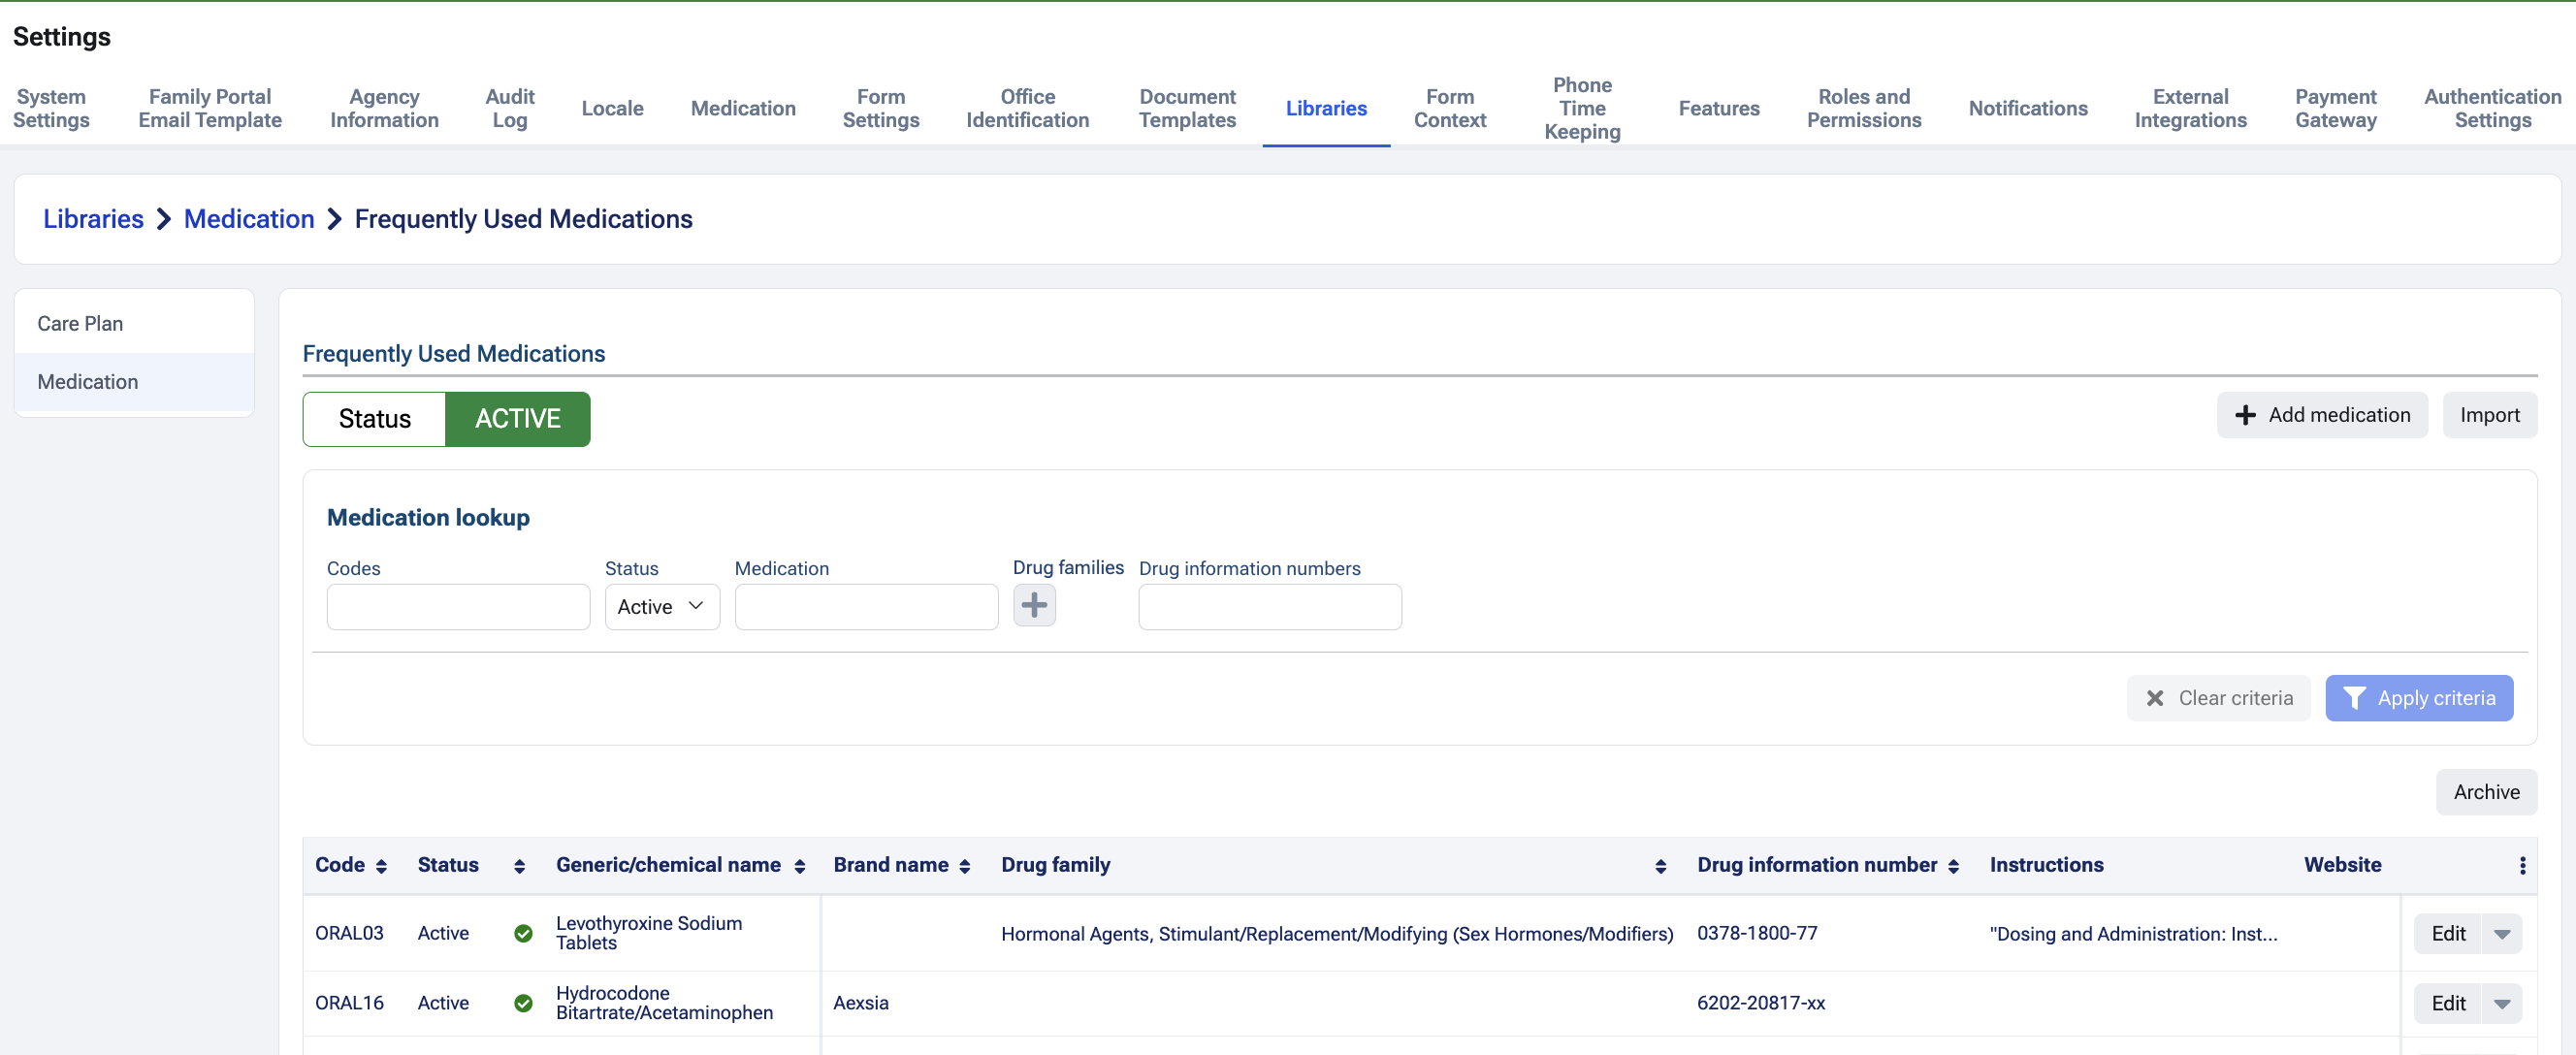Click drug number 0378-1800-77
2576x1055 pixels.
click(x=1757, y=933)
